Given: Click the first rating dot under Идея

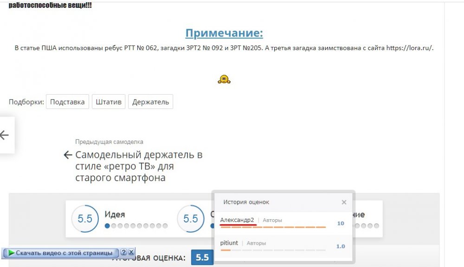Looking at the screenshot, I should (x=108, y=226).
